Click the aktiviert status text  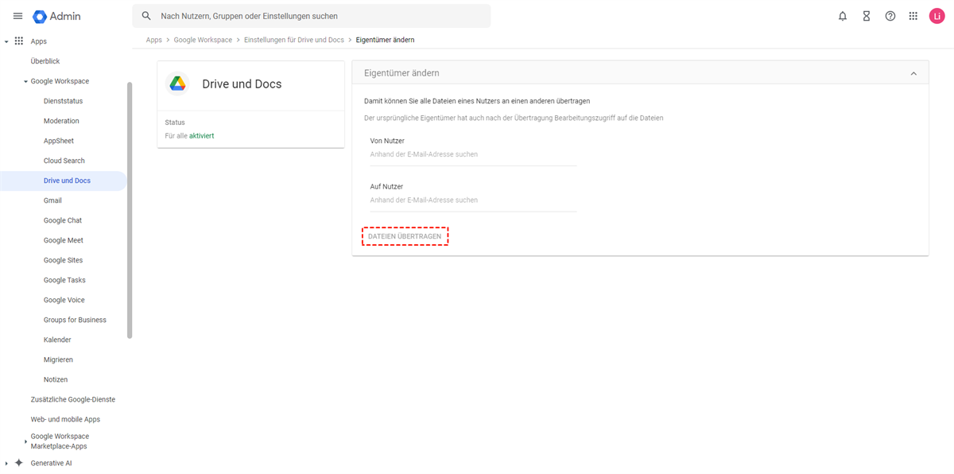coord(201,136)
